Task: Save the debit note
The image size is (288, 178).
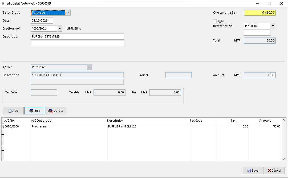Action: click(x=253, y=171)
